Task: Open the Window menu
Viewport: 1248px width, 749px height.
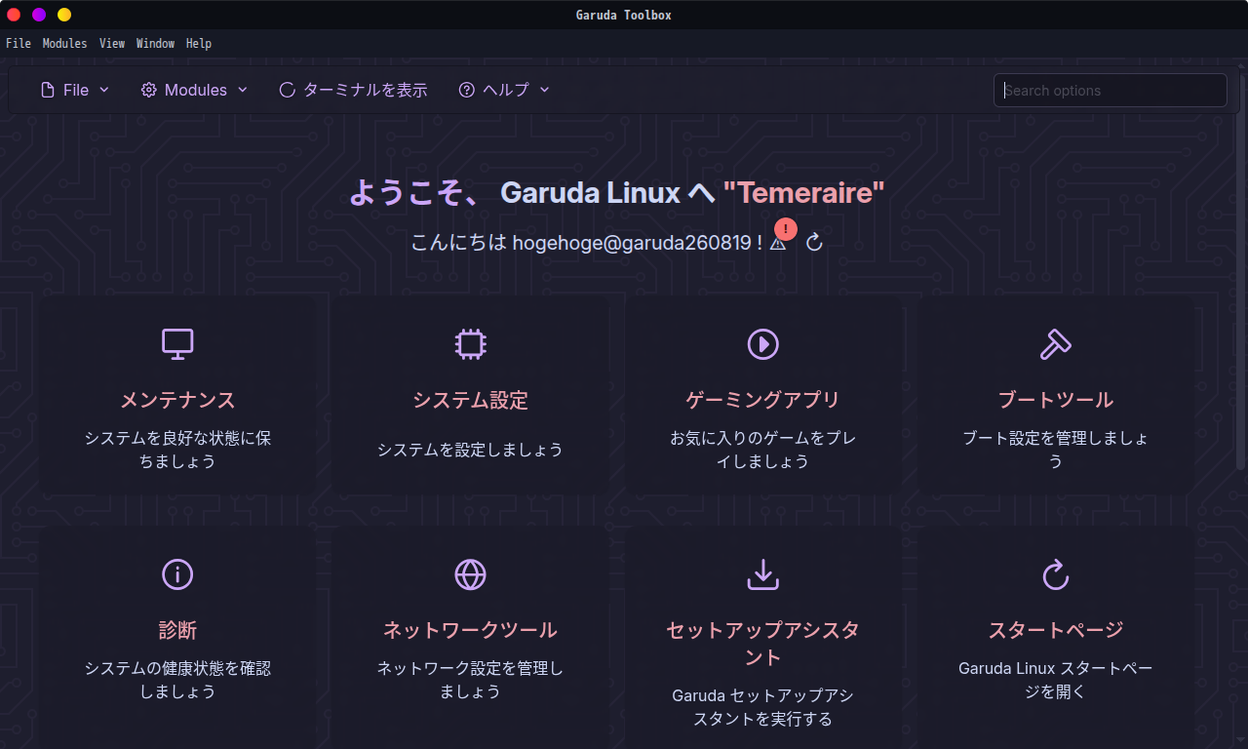Action: coord(155,44)
